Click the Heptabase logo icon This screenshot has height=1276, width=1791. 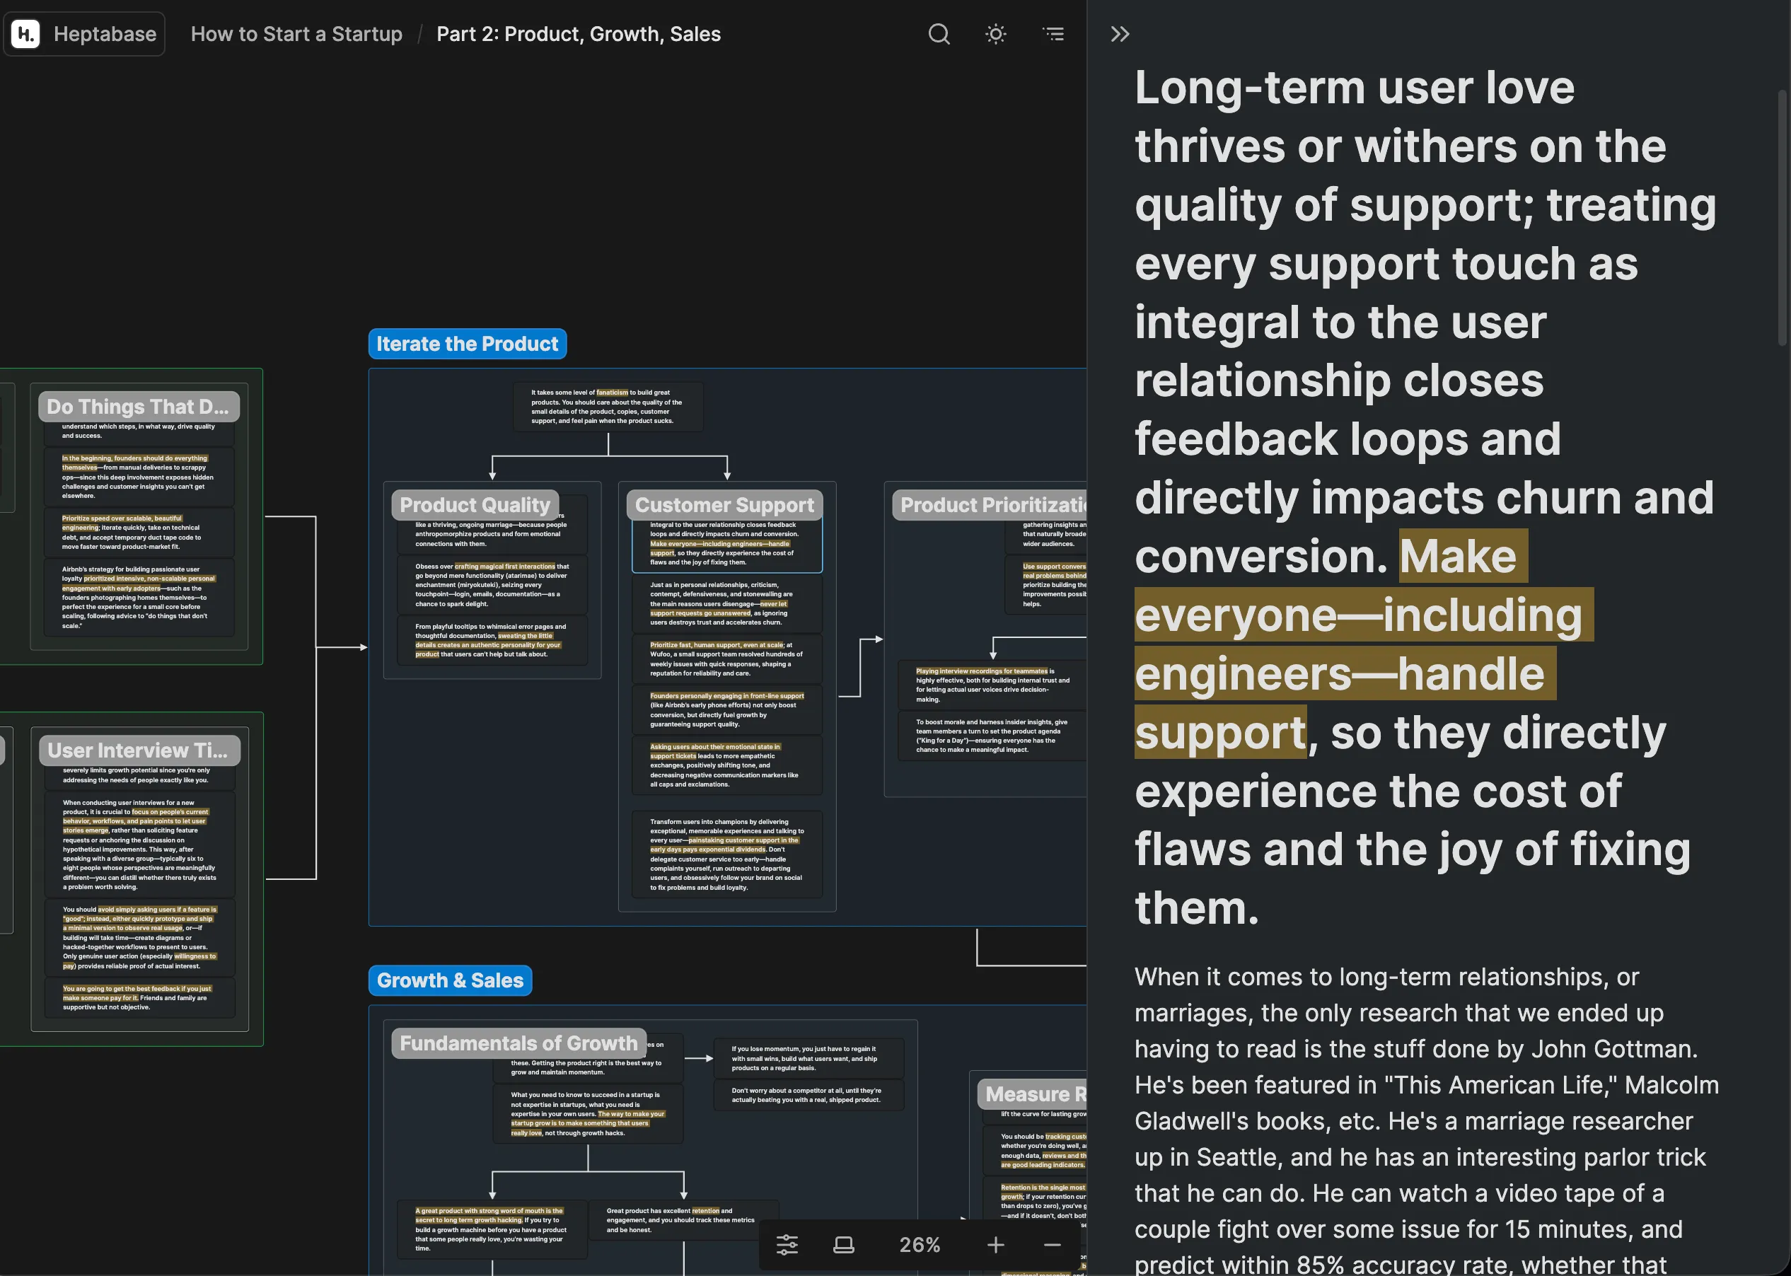[25, 34]
